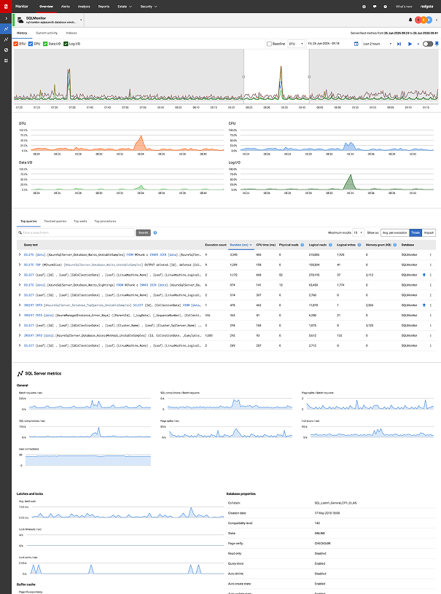441x594 pixels.
Task: Open Settings via the gear icon
Action: coord(364,7)
